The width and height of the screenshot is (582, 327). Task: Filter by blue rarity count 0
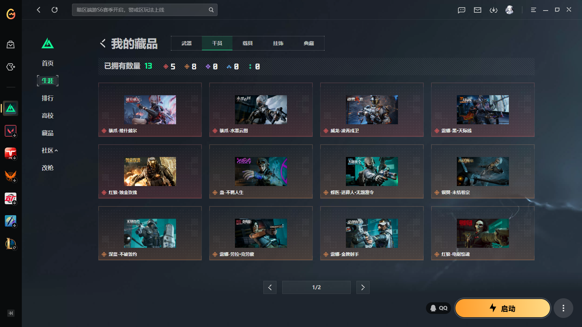(233, 66)
